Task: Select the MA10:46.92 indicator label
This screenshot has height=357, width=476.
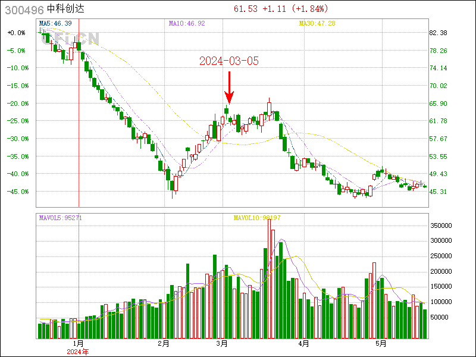Action: 187,23
